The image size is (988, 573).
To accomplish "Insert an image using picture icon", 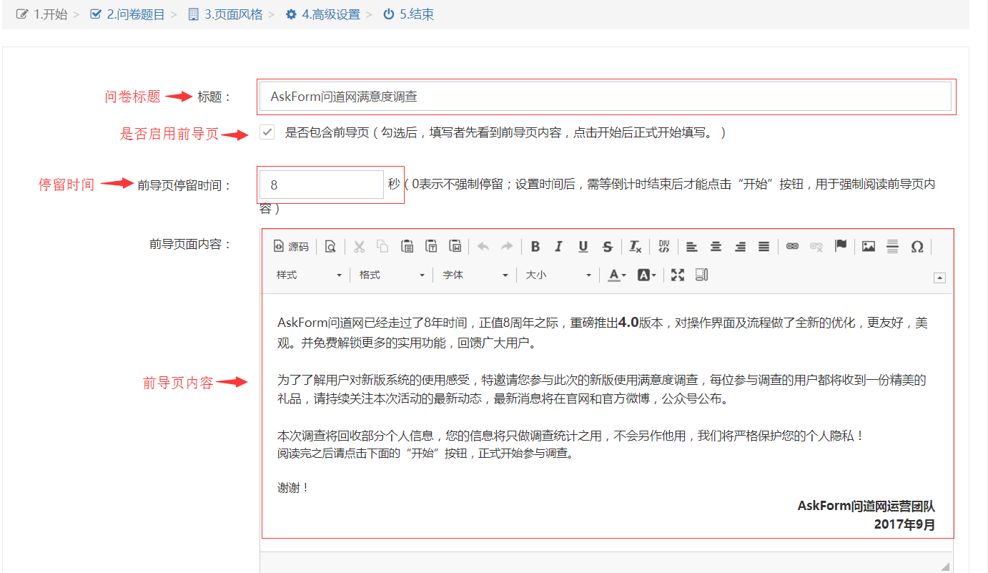I will [869, 247].
